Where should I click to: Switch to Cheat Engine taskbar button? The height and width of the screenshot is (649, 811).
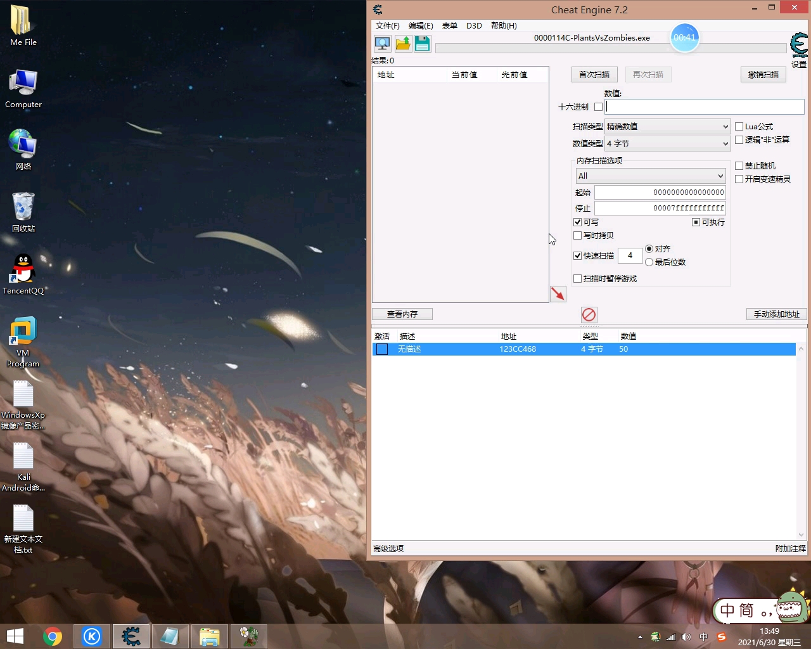click(x=131, y=636)
